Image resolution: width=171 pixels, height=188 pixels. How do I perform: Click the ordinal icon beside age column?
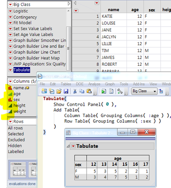10,94
